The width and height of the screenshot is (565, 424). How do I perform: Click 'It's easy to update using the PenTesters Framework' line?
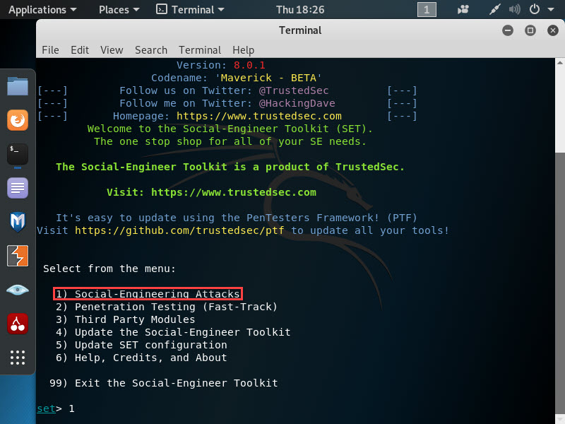(x=237, y=218)
